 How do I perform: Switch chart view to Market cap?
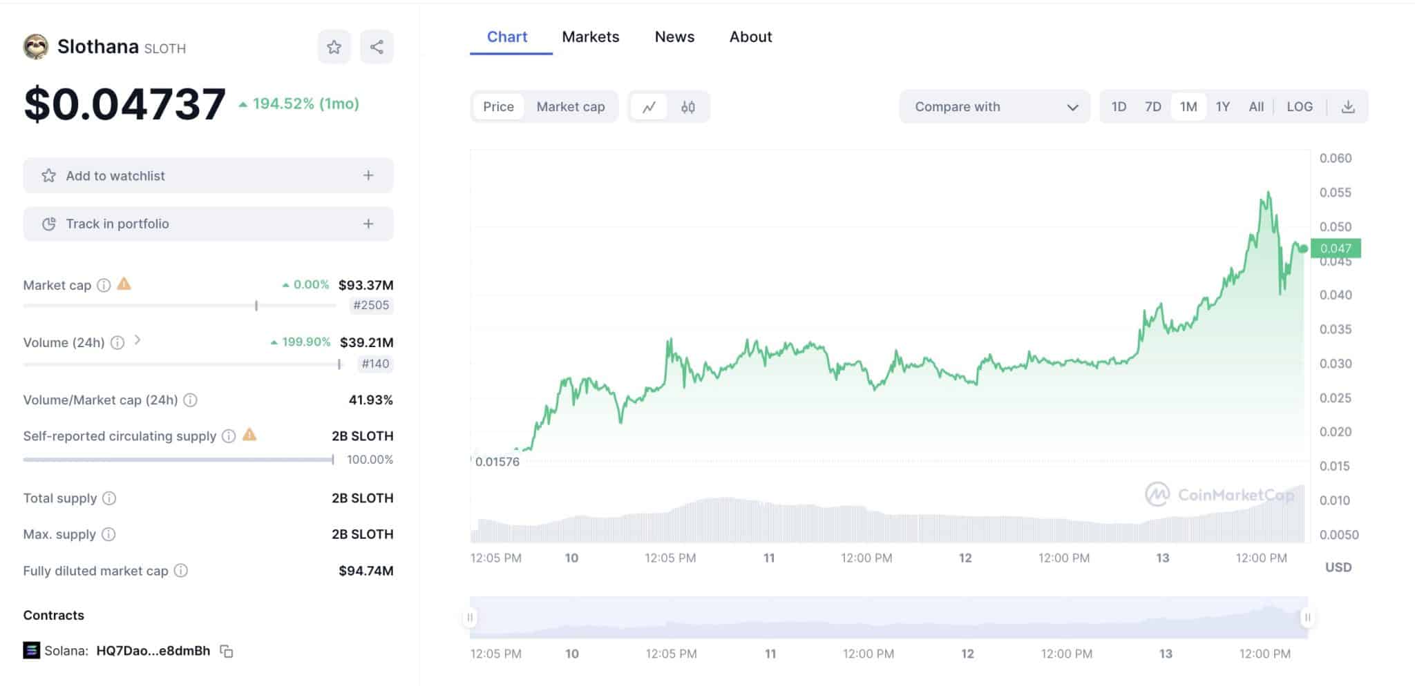571,106
